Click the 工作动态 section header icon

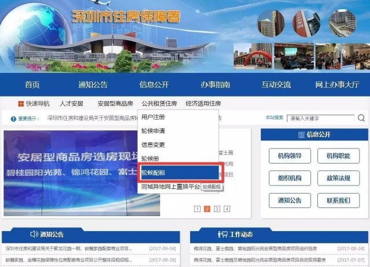tap(223, 234)
